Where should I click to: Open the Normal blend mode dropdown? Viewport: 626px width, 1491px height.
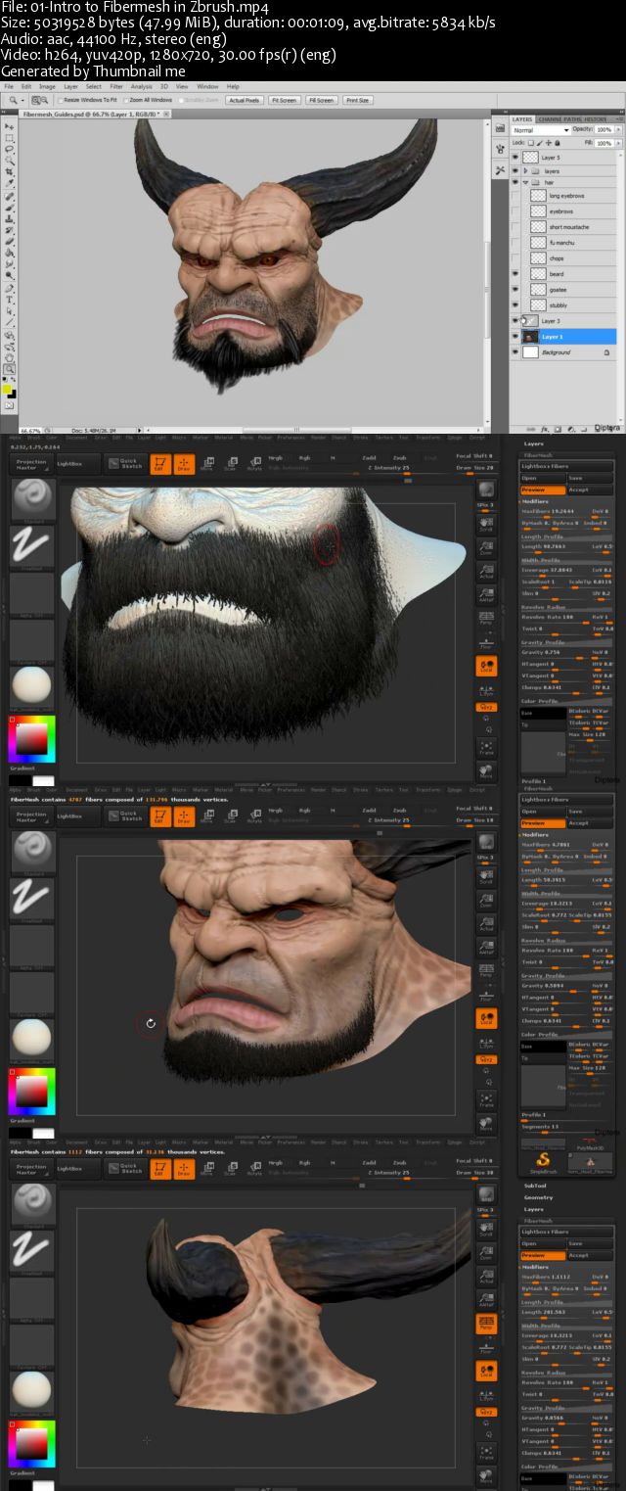point(541,130)
